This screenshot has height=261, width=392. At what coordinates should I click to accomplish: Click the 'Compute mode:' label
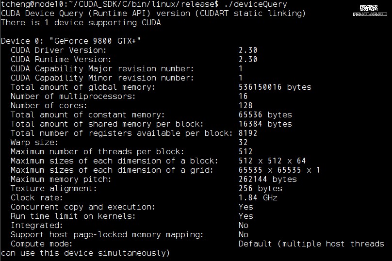pyautogui.click(x=42, y=244)
